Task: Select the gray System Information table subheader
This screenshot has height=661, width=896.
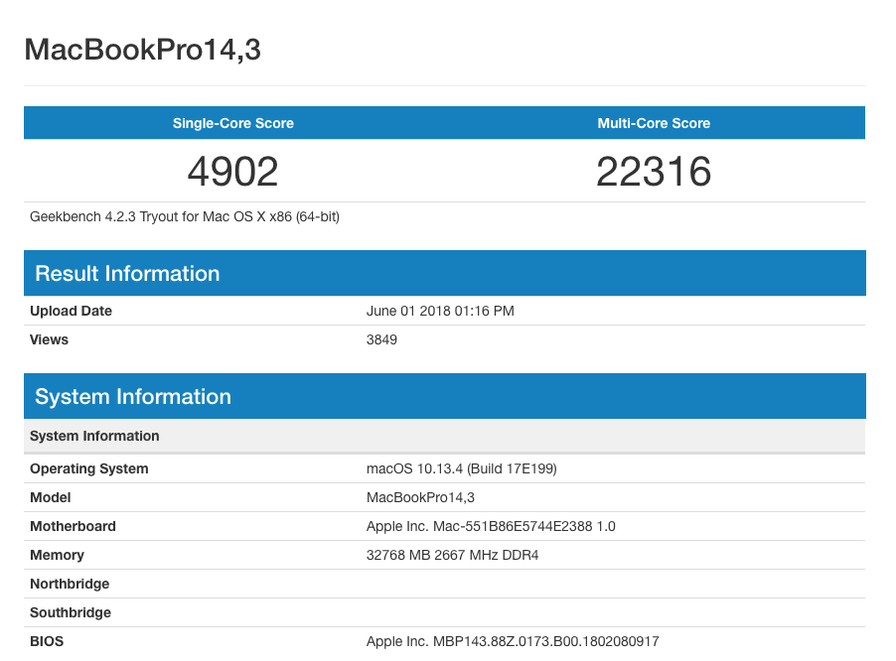Action: [x=445, y=436]
